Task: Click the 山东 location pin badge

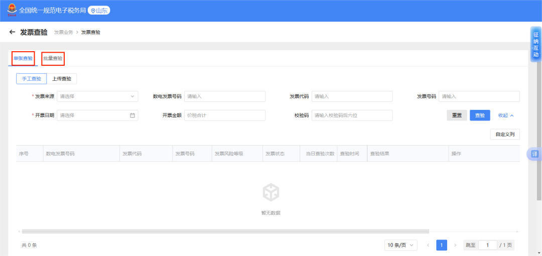Action: click(x=99, y=10)
